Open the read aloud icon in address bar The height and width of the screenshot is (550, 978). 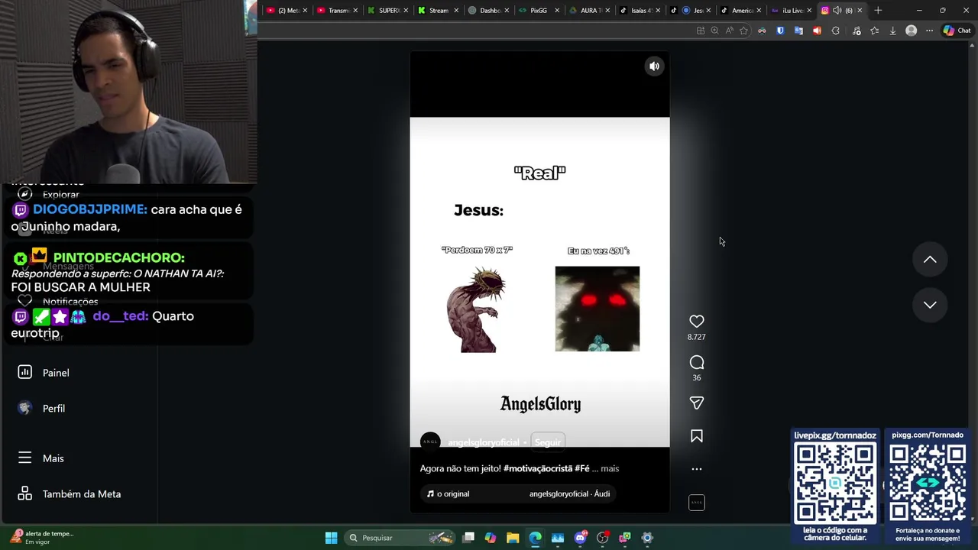coord(729,31)
